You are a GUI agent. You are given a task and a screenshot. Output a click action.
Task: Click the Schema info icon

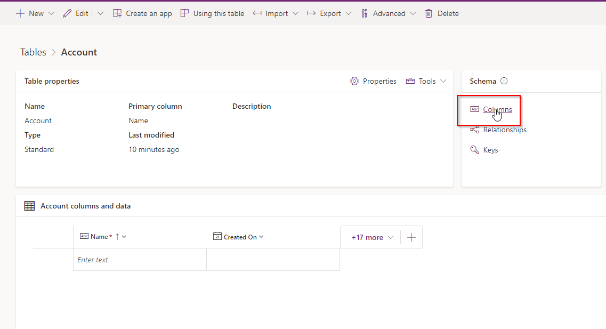[x=504, y=81]
